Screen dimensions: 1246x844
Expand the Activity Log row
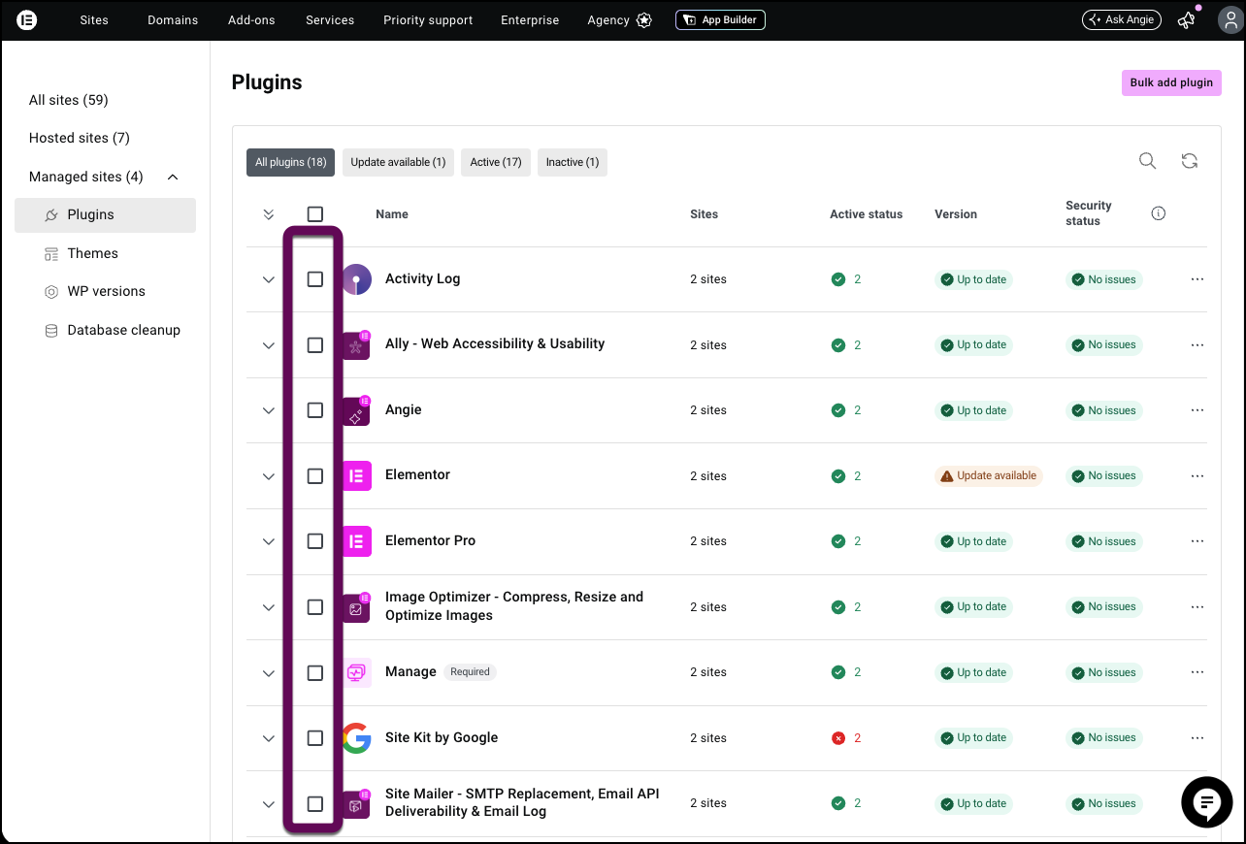coord(269,279)
